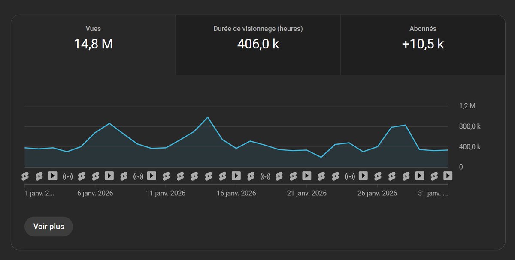
Task: Click the video marker above 11 janv. 2026
Action: click(x=151, y=176)
